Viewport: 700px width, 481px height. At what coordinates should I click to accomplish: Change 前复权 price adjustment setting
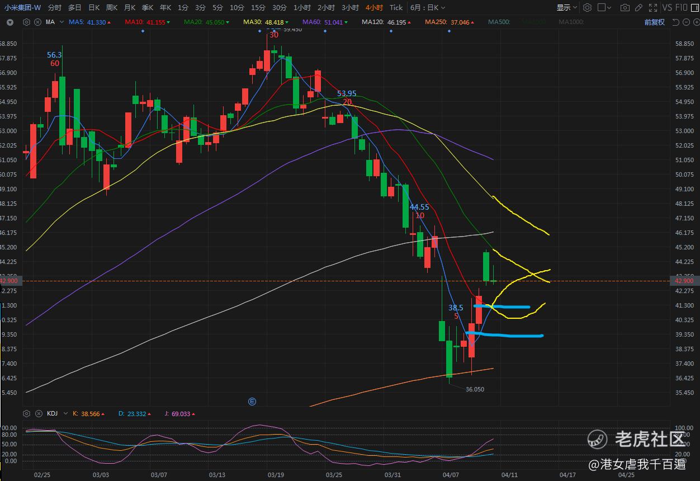(x=654, y=22)
